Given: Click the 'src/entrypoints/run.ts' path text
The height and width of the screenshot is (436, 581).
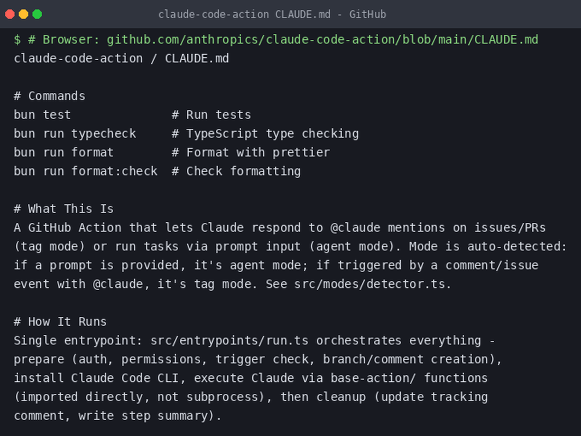Looking at the screenshot, I should click(x=229, y=341).
